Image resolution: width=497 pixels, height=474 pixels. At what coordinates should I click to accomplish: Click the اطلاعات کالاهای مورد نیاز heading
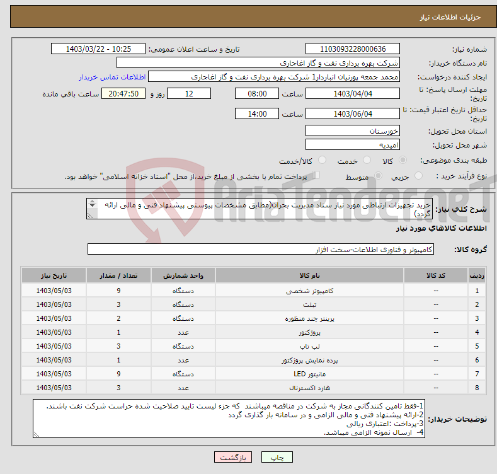[441, 228]
